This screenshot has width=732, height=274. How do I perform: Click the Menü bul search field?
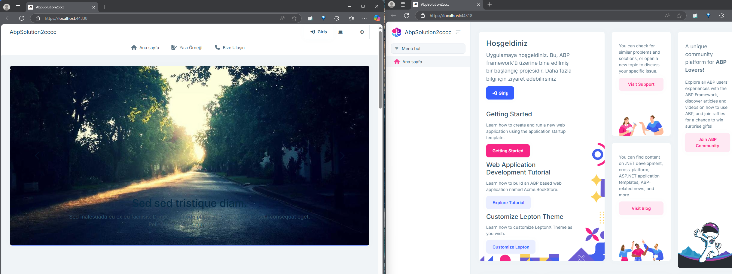pos(428,49)
